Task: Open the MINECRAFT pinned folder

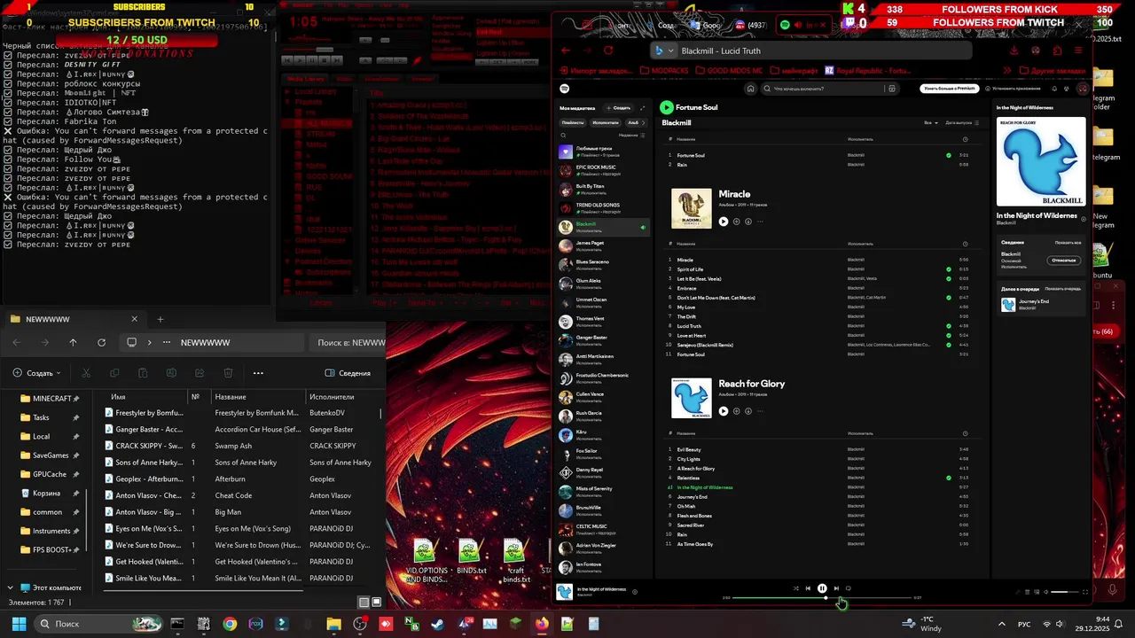Action: tap(51, 399)
